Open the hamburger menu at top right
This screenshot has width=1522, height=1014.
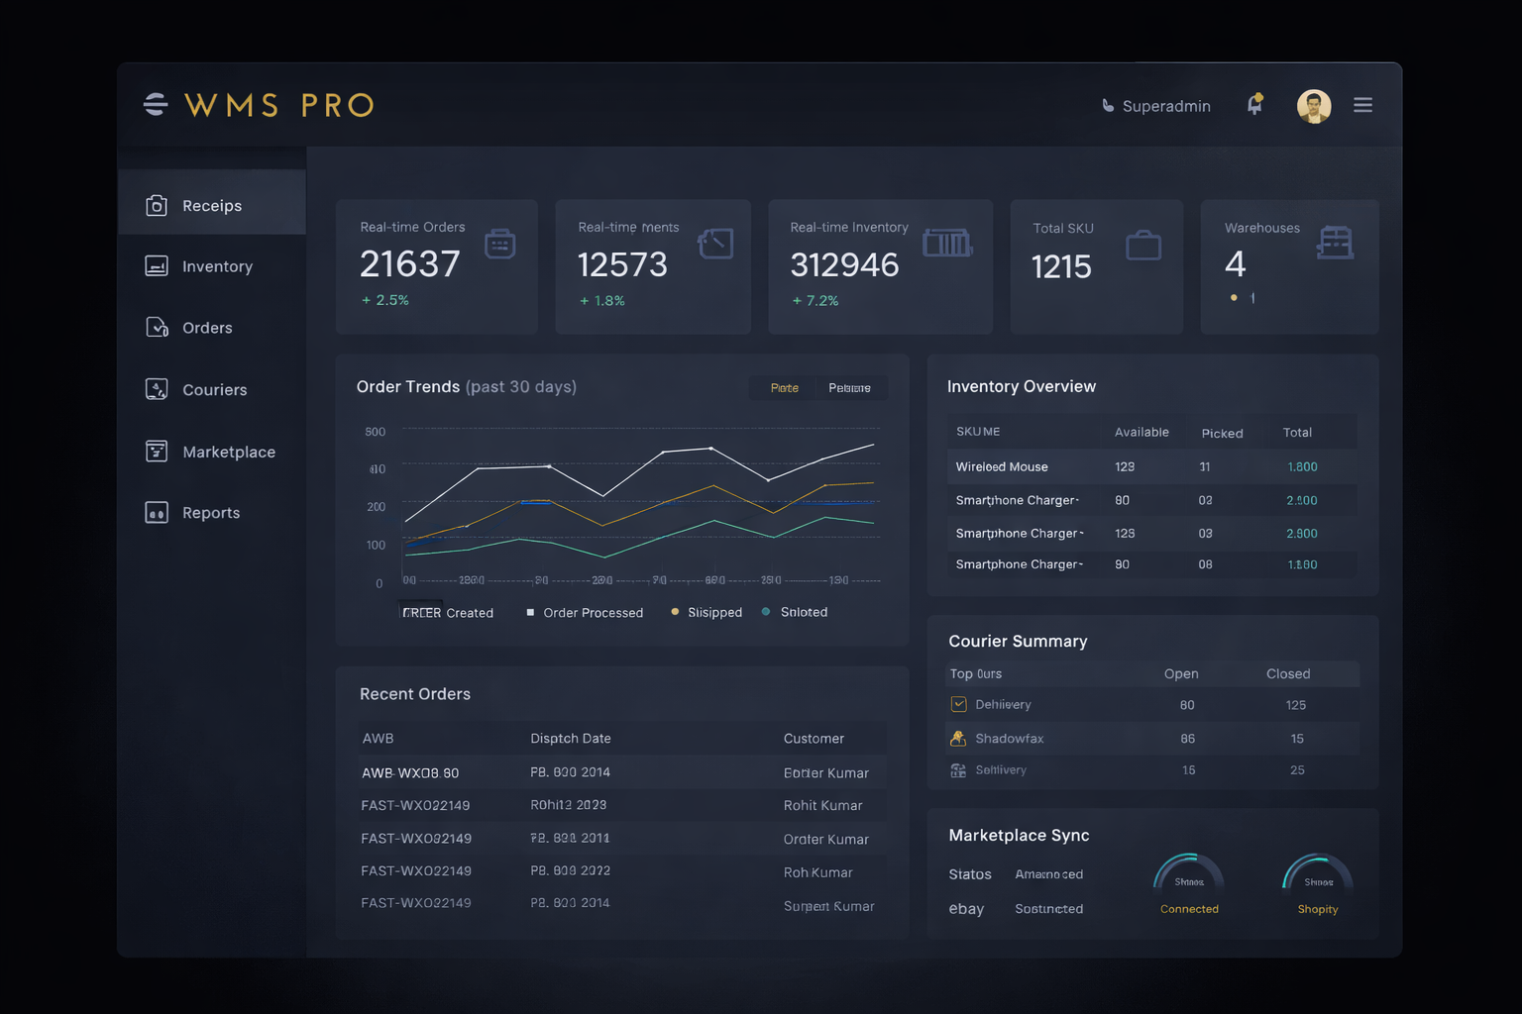pos(1362,104)
